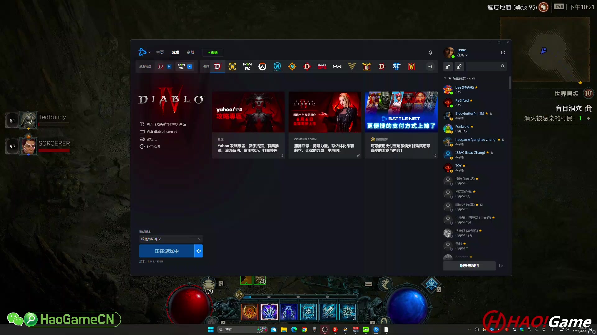Select friend bee in friends list
The width and height of the screenshot is (597, 335).
point(475,90)
